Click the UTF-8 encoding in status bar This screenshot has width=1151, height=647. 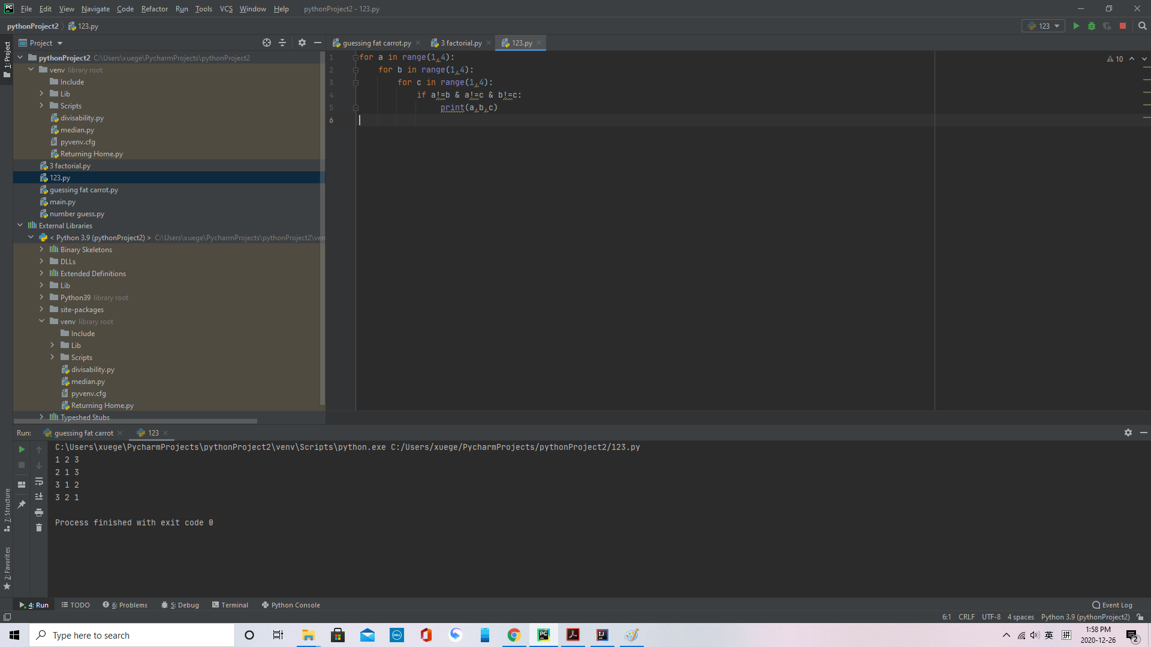tap(991, 617)
